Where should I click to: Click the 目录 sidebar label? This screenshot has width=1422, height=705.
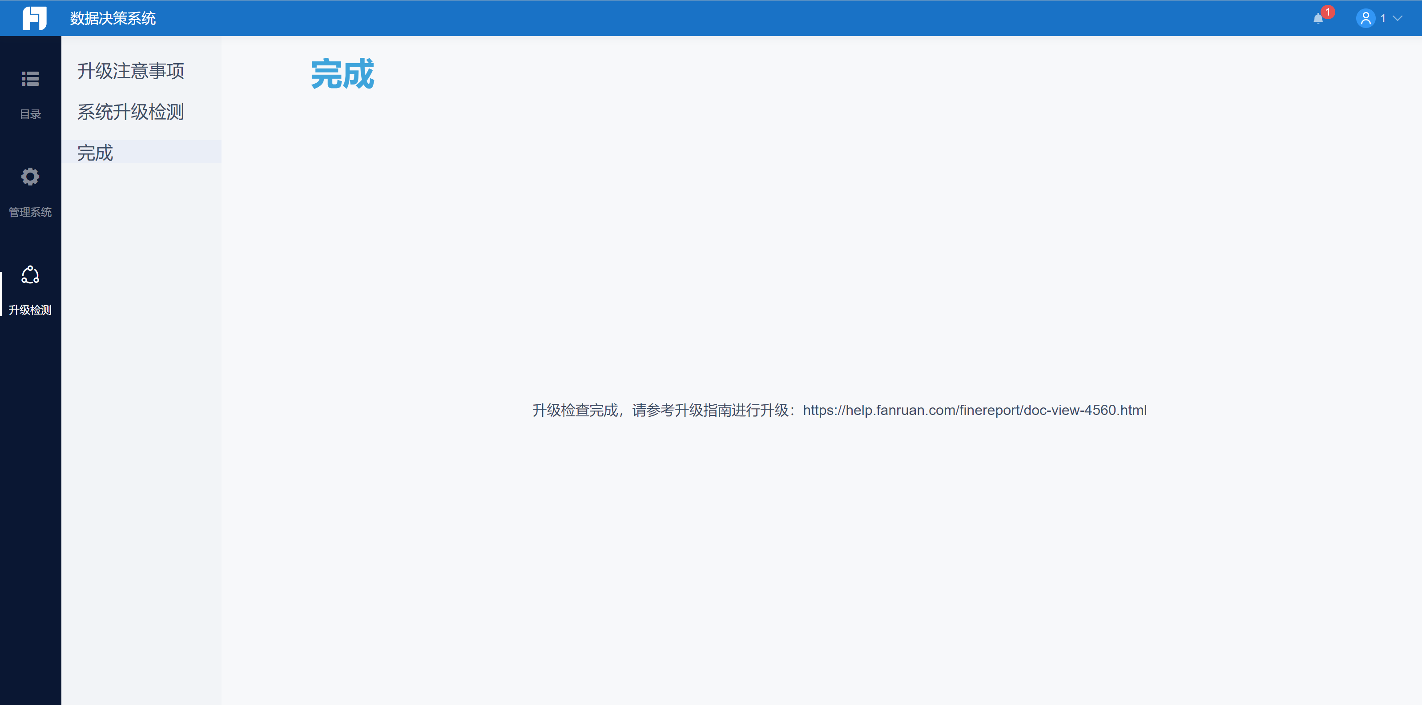point(30,114)
